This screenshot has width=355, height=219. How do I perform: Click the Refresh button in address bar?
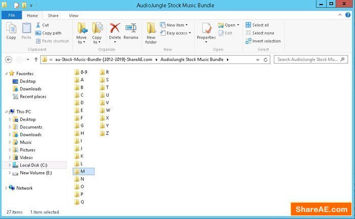(x=266, y=59)
